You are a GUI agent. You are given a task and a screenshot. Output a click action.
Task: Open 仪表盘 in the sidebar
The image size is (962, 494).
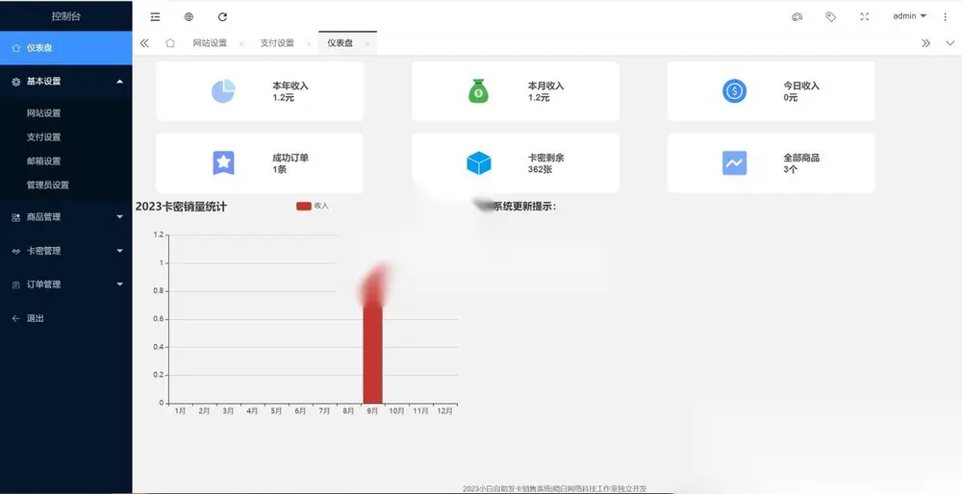(x=65, y=48)
